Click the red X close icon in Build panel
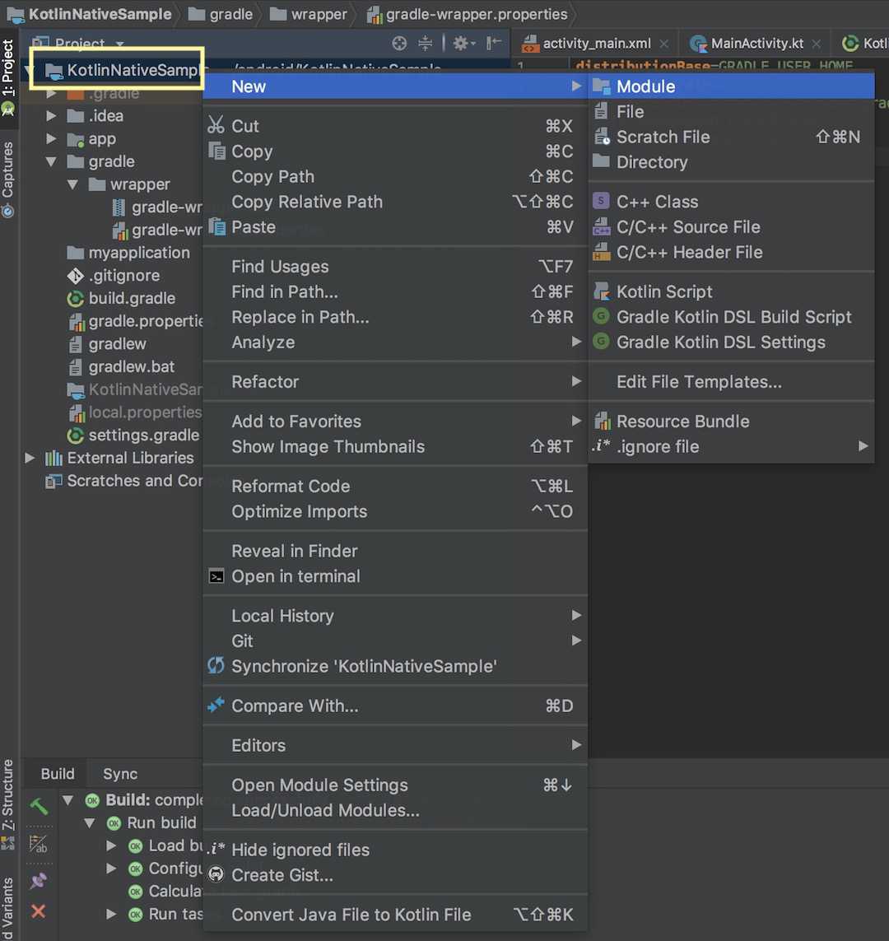Screen dimensions: 889x941 [x=39, y=911]
